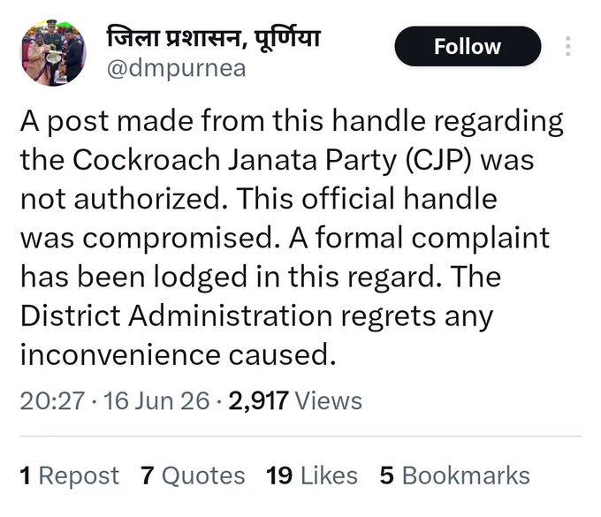Image resolution: width=601 pixels, height=517 pixels.
Task: Open the 7 Quotes list
Action: 193,475
